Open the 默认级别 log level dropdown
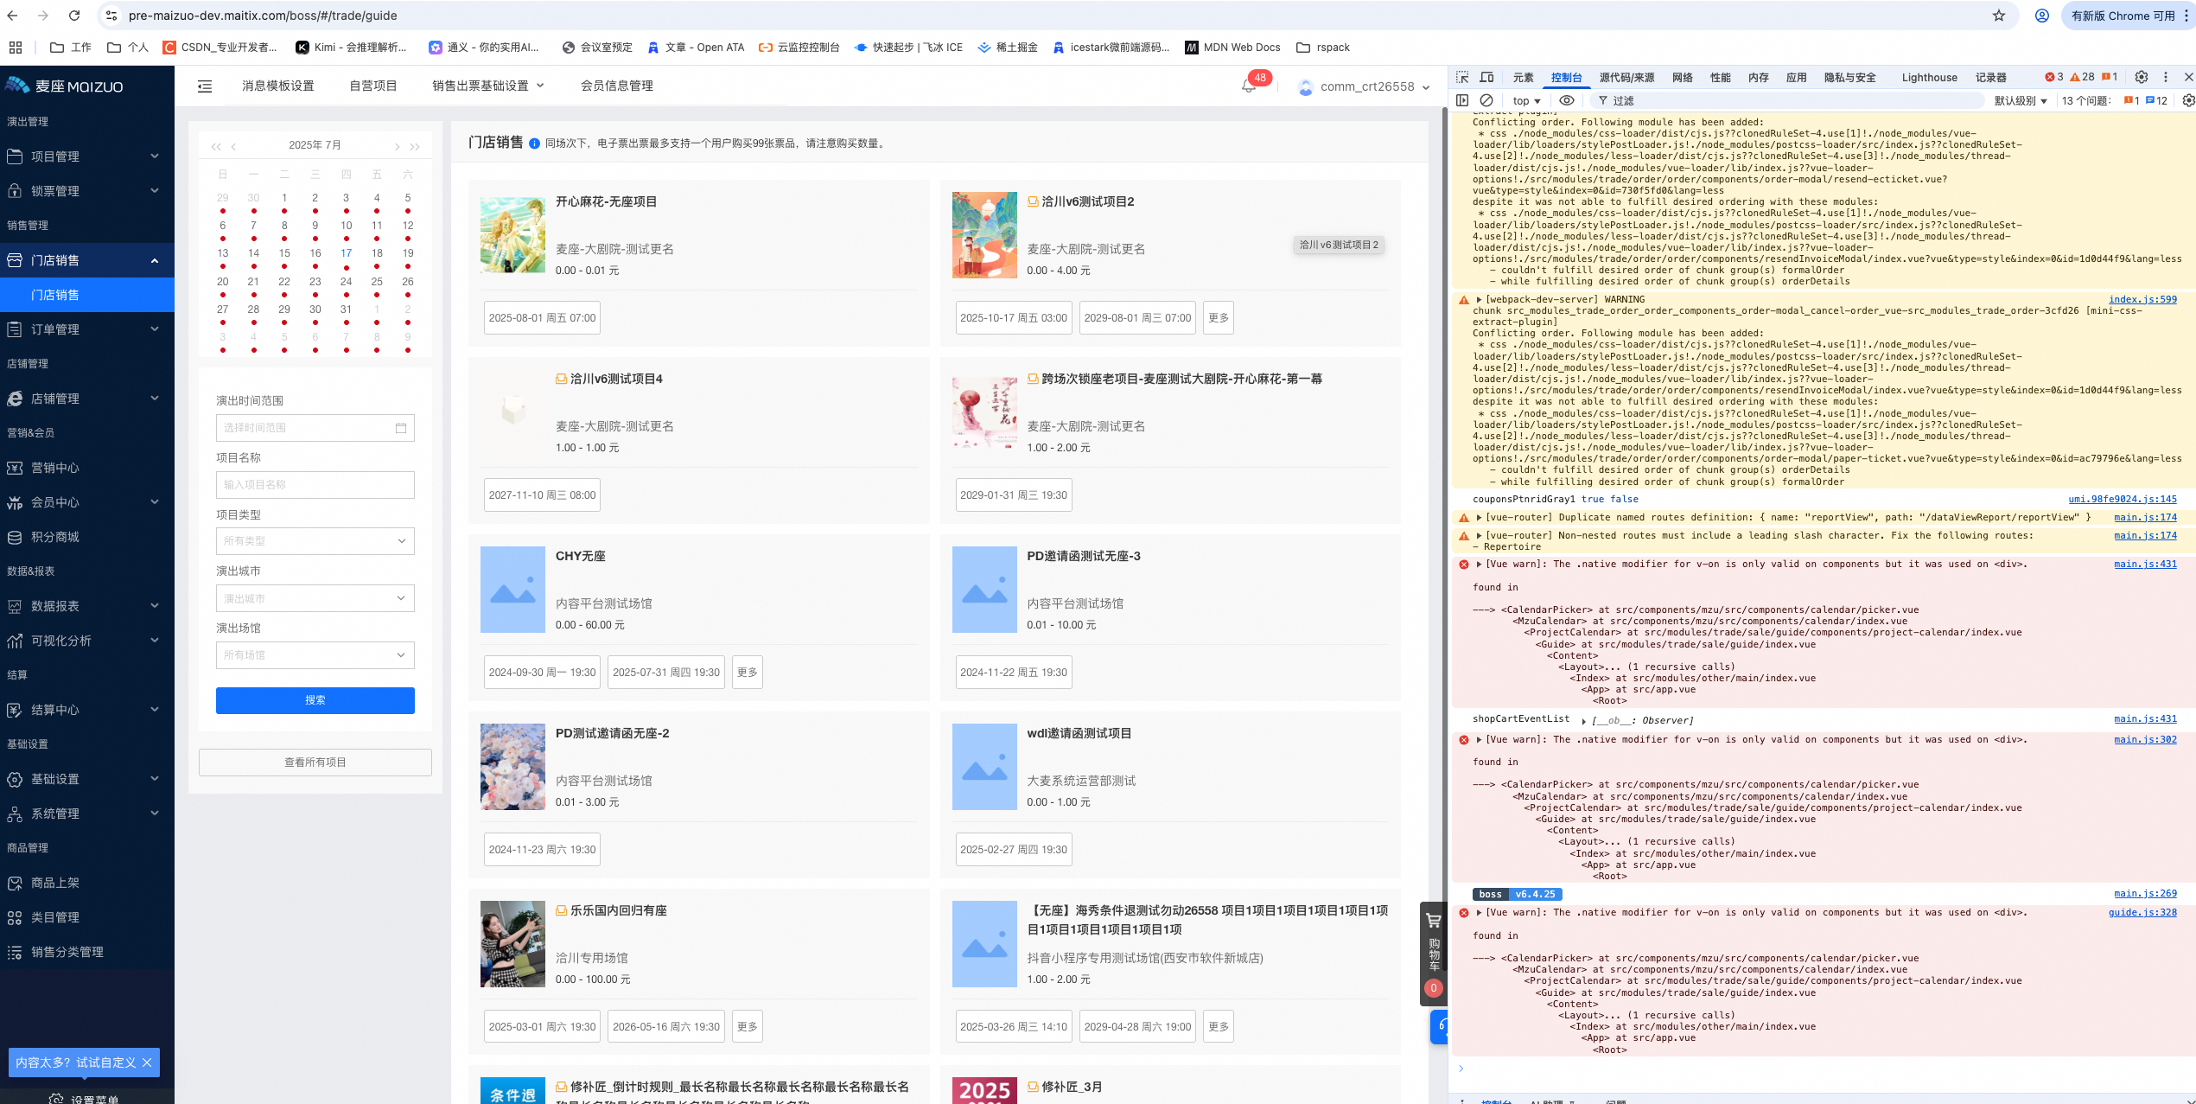The width and height of the screenshot is (2196, 1104). 2021,101
